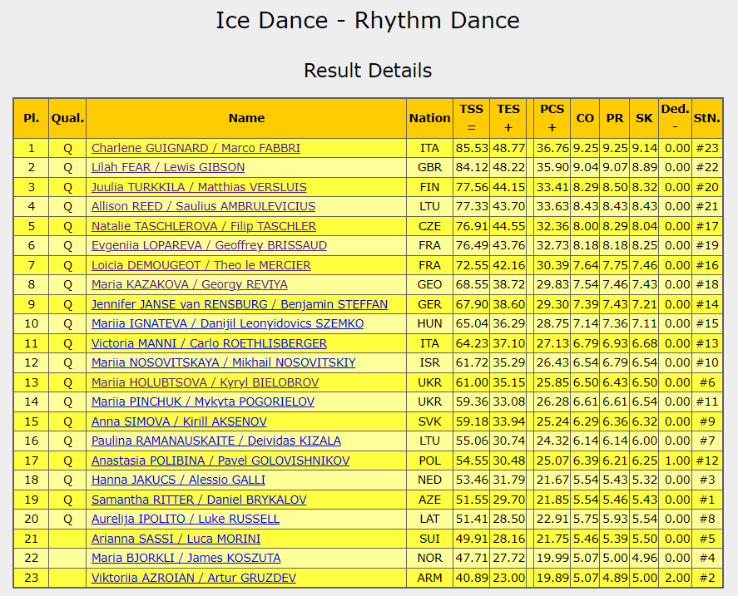
Task: Open Maria KAZAKOVA / Georgy REVIYA link
Action: (x=190, y=284)
